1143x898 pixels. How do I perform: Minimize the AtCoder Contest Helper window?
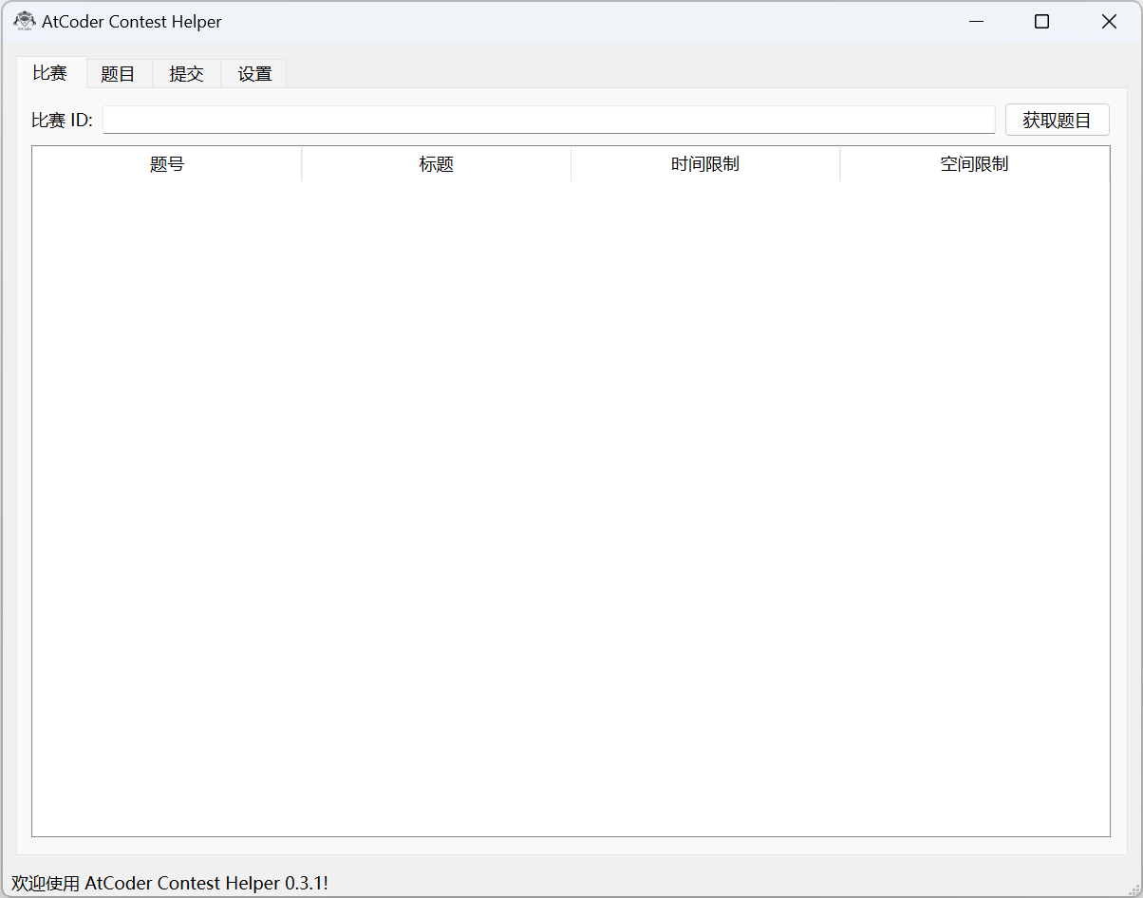pos(975,21)
